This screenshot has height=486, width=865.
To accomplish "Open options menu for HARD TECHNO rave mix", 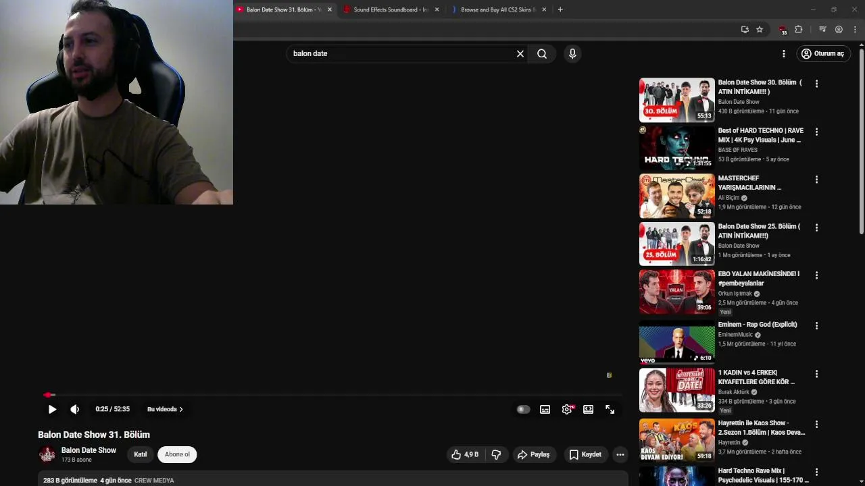I will 816,132.
